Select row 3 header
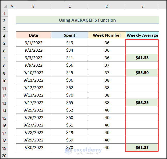167x159 pixels. (x=4, y=28)
